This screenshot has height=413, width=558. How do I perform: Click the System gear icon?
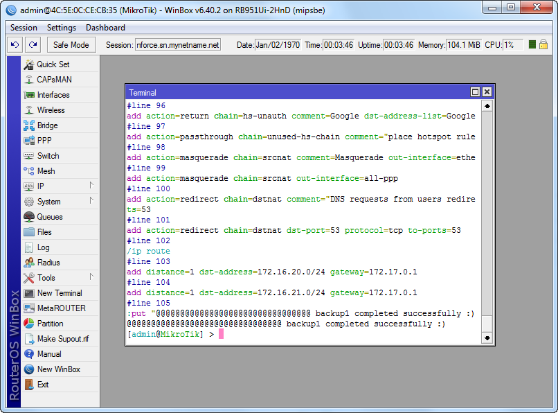[29, 202]
